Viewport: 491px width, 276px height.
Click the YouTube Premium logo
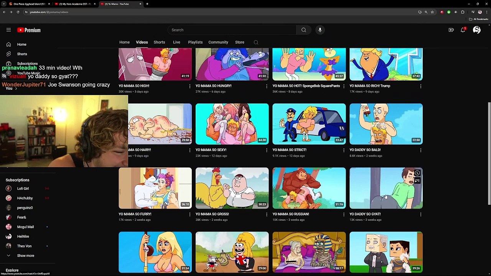29,30
